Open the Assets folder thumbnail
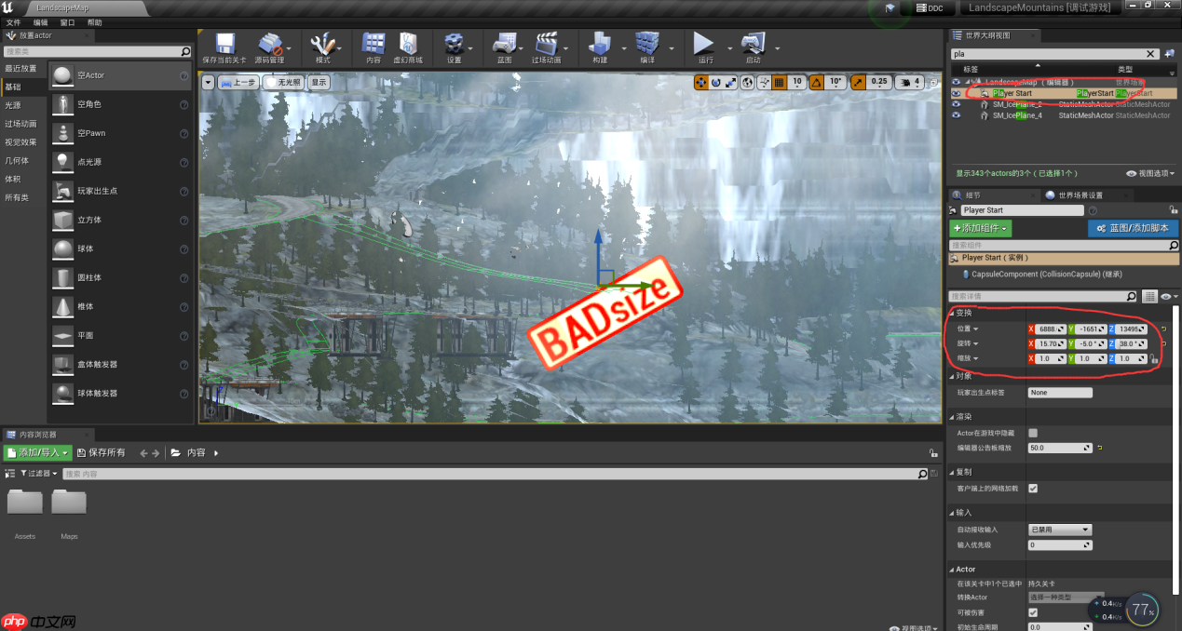Viewport: 1182px width, 631px height. click(x=25, y=503)
